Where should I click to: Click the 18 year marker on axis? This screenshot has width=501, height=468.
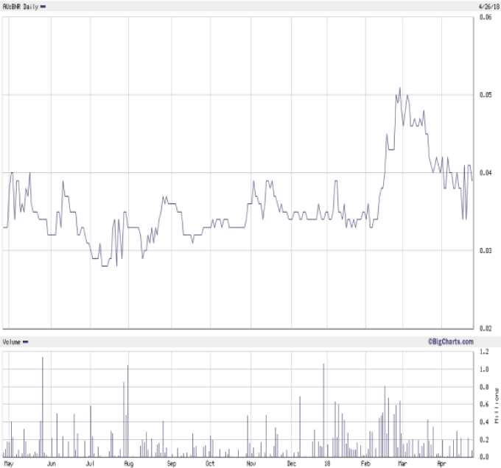[x=326, y=464]
